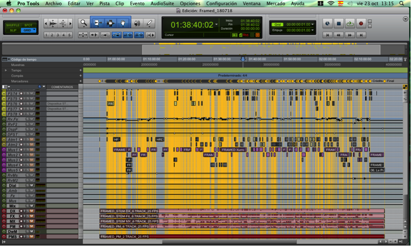Open the Pista menu

[x=104, y=3]
